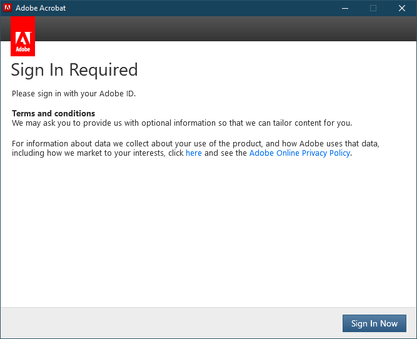The image size is (417, 339).
Task: Select the 'Sign In Required' heading
Action: (74, 70)
